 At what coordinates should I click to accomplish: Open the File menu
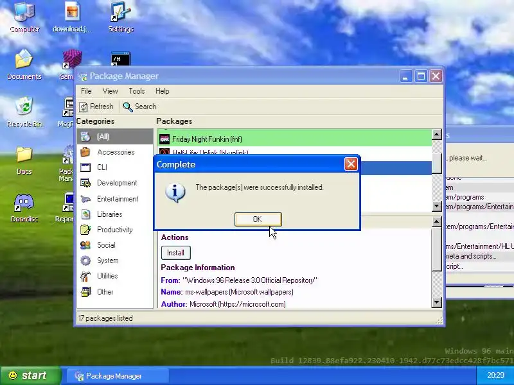[86, 91]
